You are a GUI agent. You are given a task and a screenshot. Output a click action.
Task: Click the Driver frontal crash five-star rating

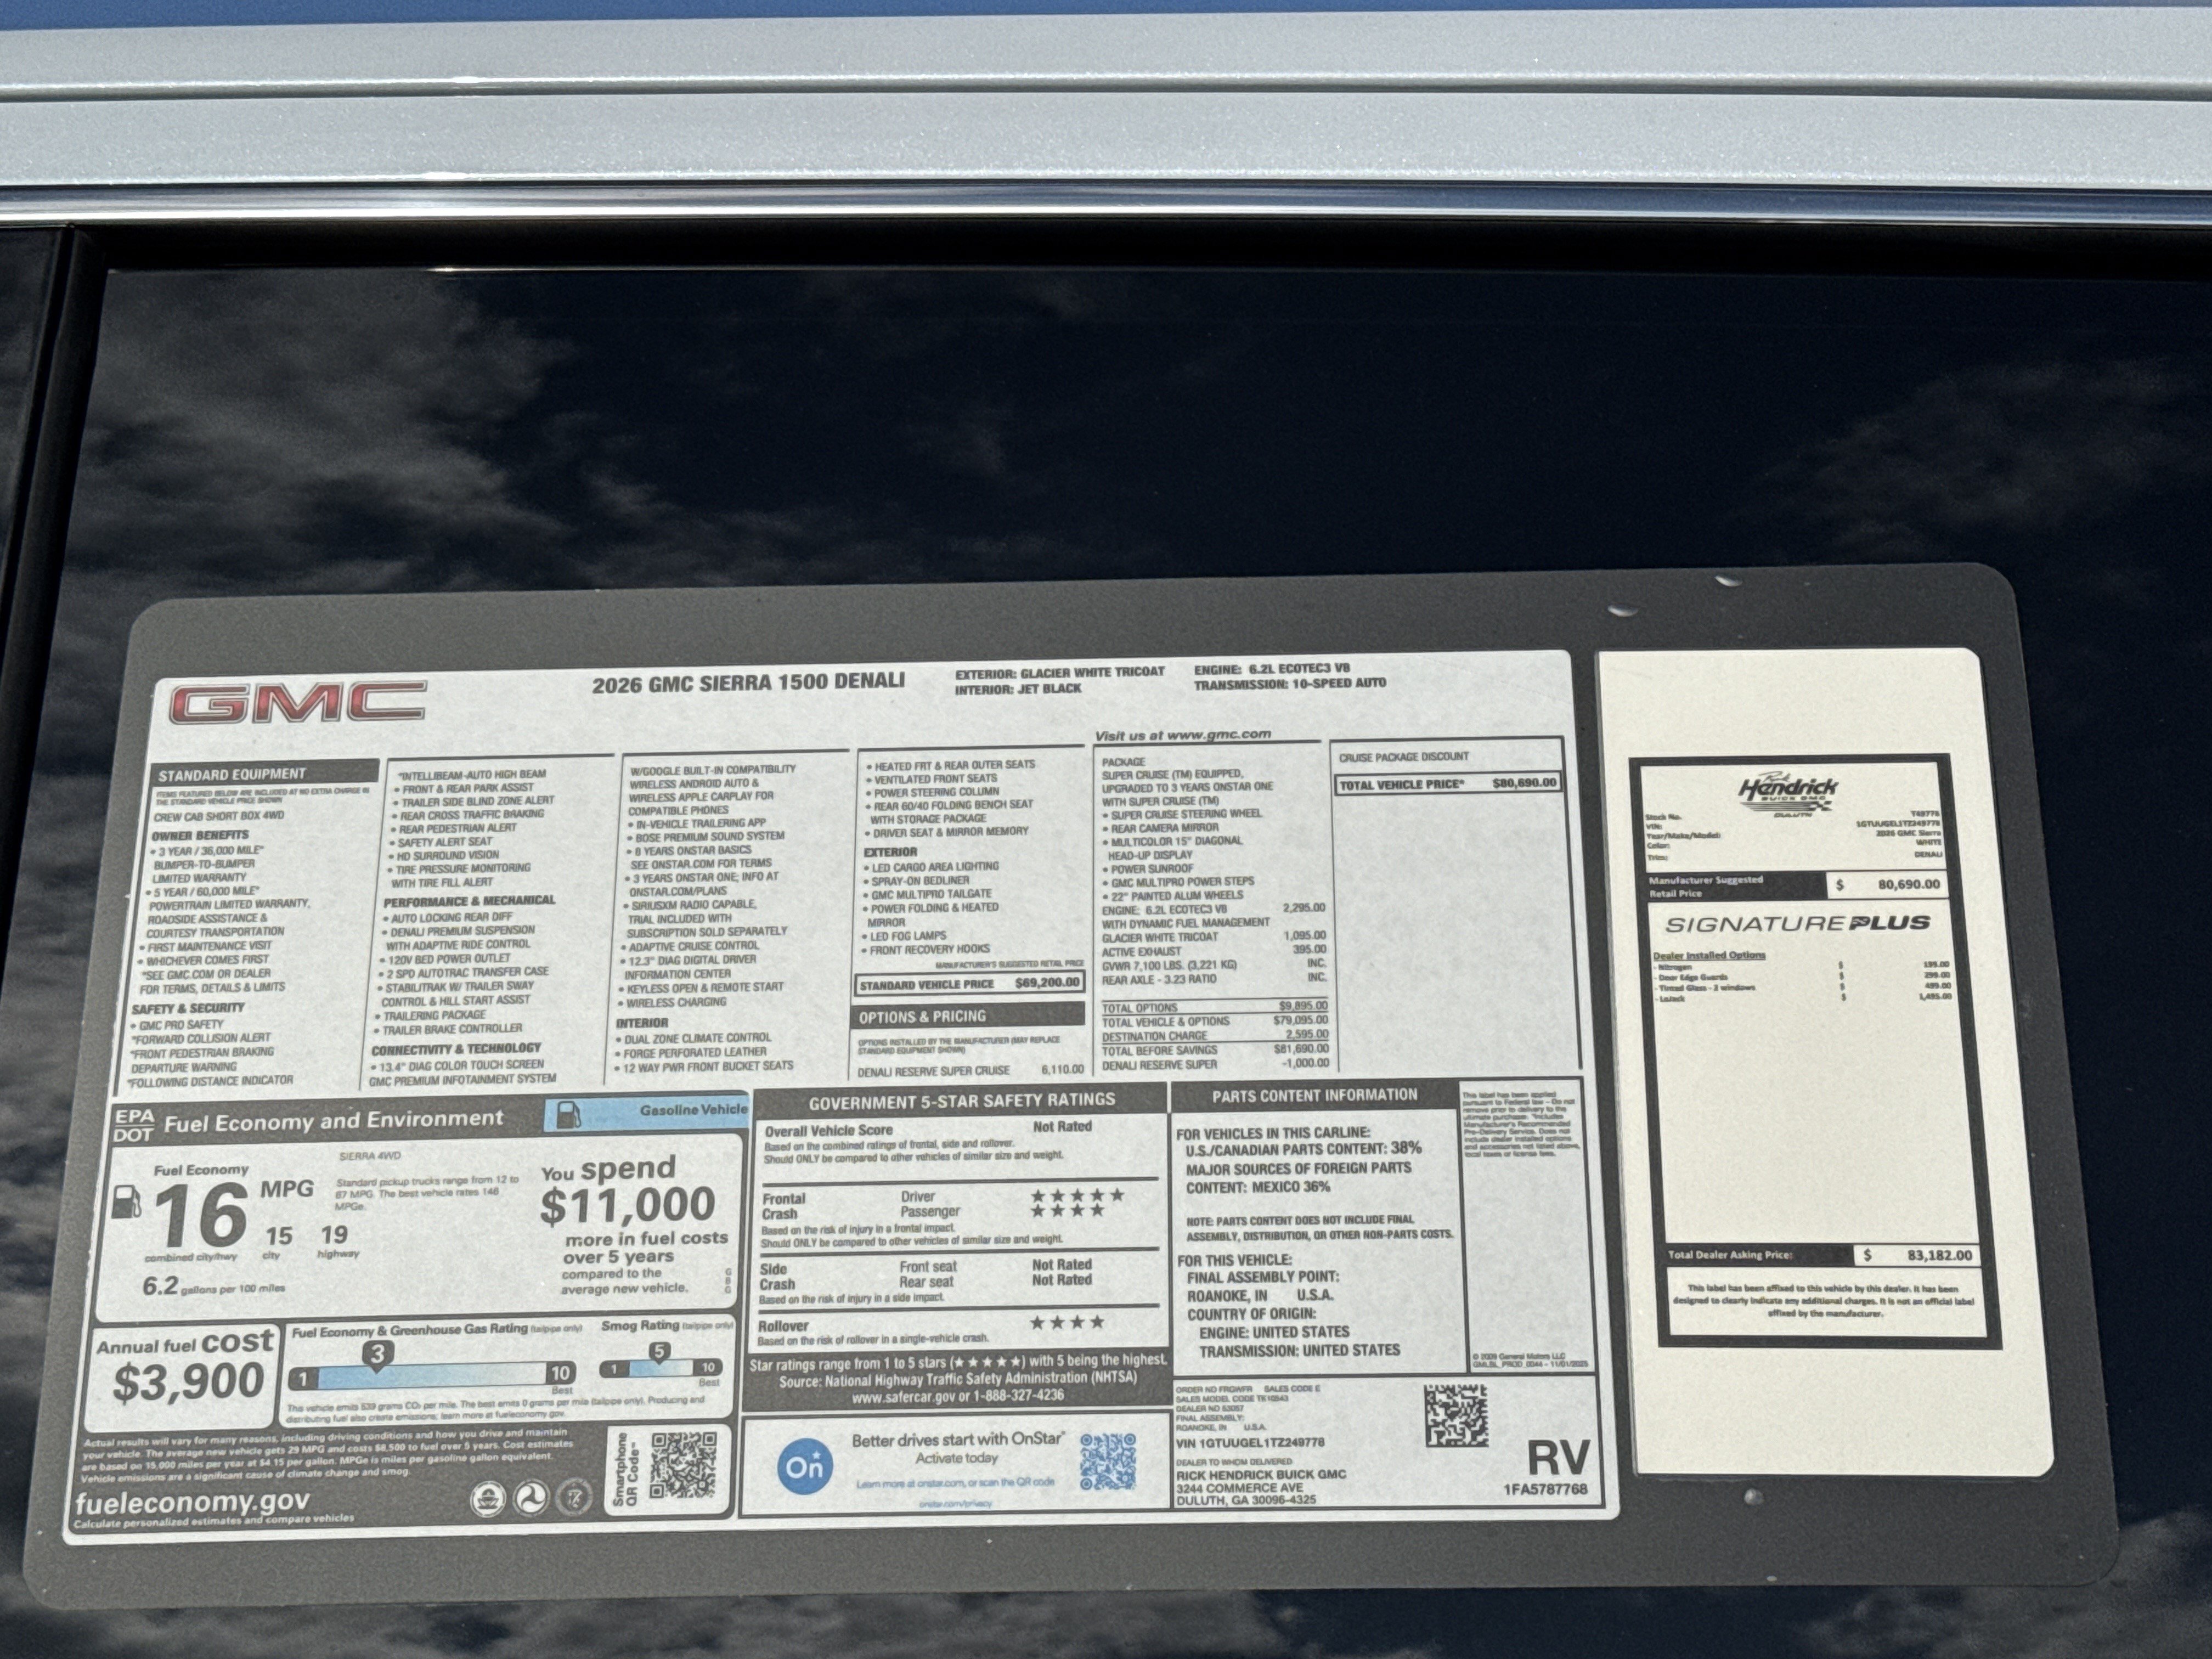[x=1077, y=1195]
